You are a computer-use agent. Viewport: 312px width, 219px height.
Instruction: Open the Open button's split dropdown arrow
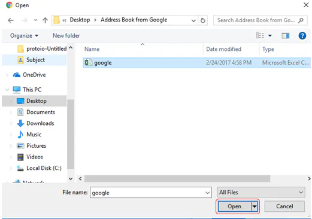pos(255,206)
